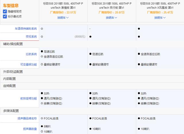184x134 pixels.
Task: Select the 多媒体配置 section header
Action: (x=11, y=111)
